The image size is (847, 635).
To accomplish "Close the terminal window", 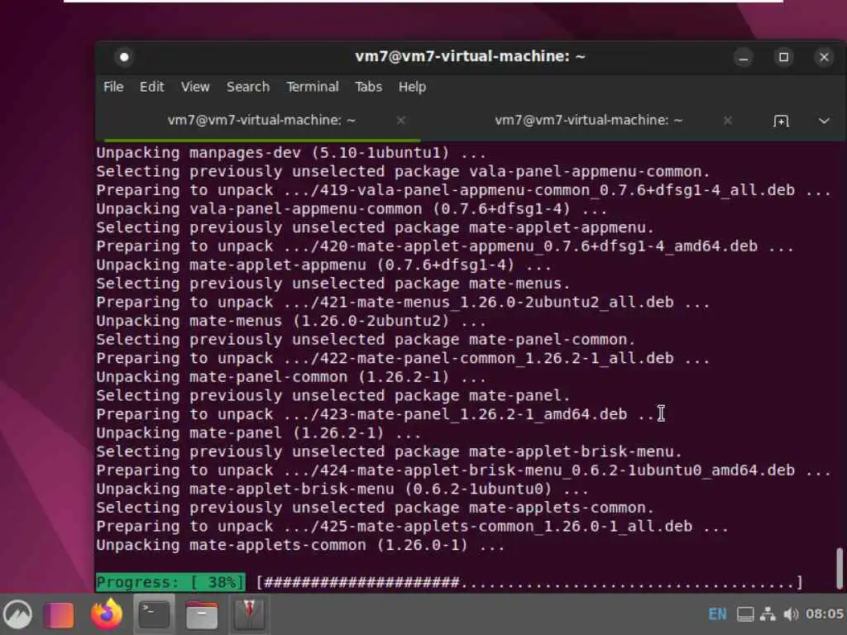I will [x=824, y=57].
